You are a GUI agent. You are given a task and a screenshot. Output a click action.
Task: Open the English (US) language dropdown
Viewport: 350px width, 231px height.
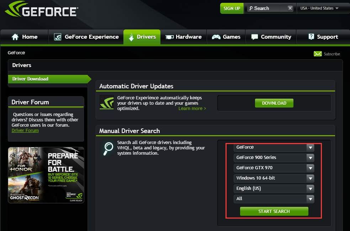coord(274,188)
